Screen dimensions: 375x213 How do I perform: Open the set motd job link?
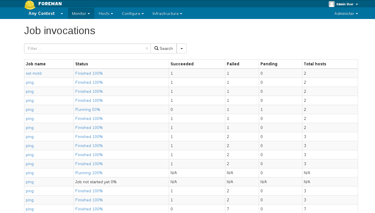(34, 73)
